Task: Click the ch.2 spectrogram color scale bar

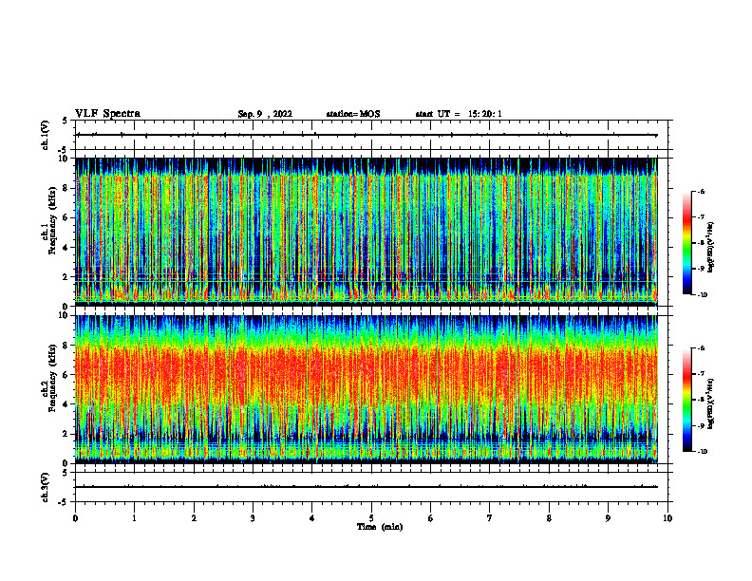Action: tap(686, 400)
